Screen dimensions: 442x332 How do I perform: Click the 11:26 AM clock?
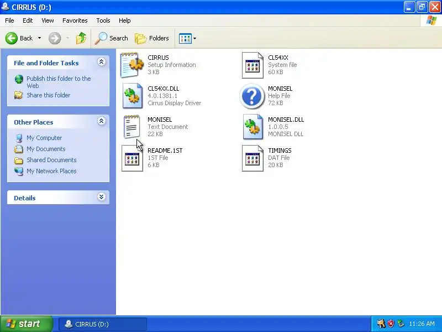(422, 324)
